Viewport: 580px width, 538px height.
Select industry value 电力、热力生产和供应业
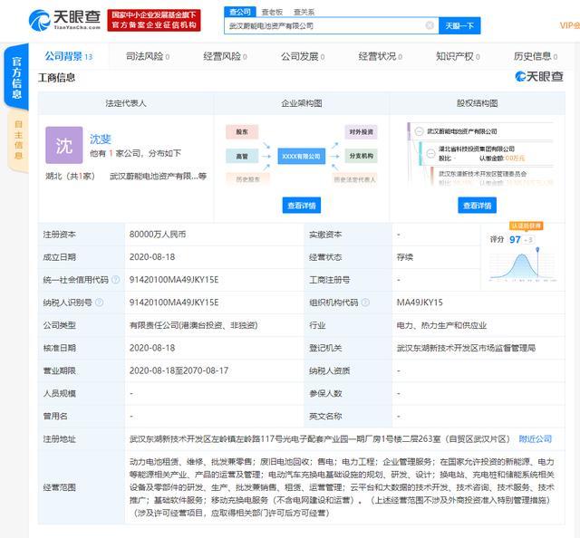click(441, 325)
